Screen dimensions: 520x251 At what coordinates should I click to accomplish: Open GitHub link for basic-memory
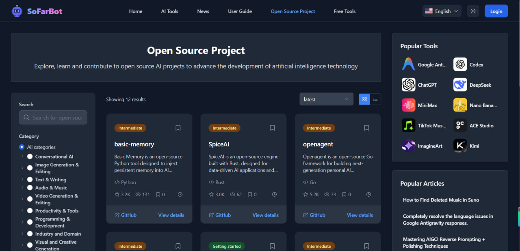tap(126, 215)
